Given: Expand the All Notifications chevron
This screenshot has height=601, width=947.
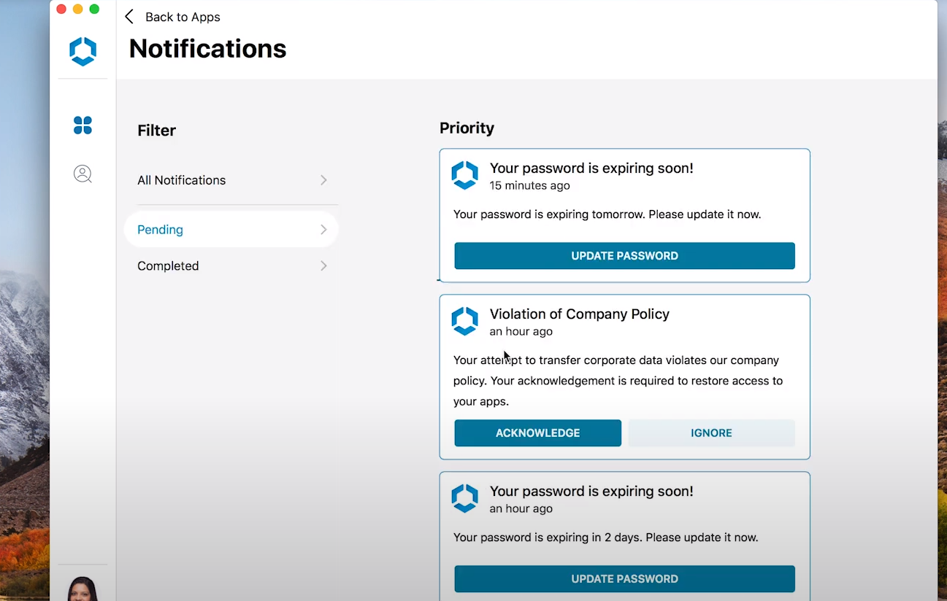Looking at the screenshot, I should tap(323, 180).
